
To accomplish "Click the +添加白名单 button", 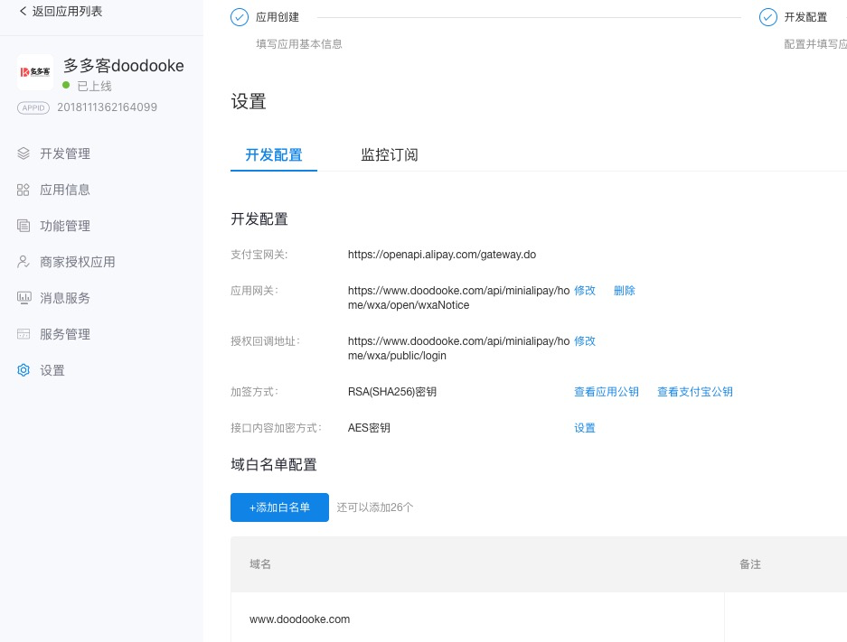I will [x=279, y=507].
